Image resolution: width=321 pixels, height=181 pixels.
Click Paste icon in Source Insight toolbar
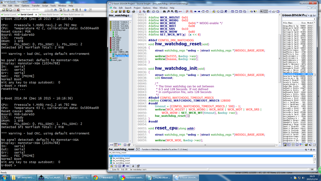tap(148, 12)
